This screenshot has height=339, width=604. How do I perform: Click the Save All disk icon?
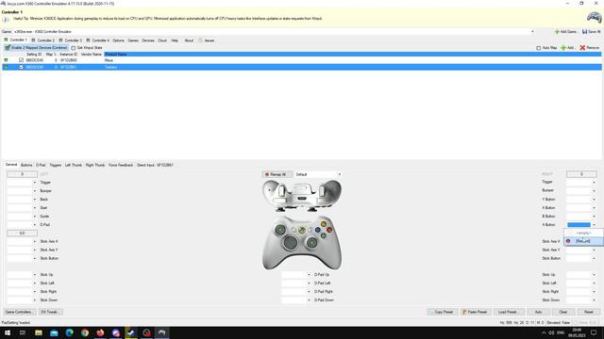click(584, 32)
